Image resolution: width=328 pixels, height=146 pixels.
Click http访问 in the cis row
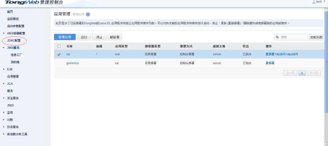[x=280, y=54]
